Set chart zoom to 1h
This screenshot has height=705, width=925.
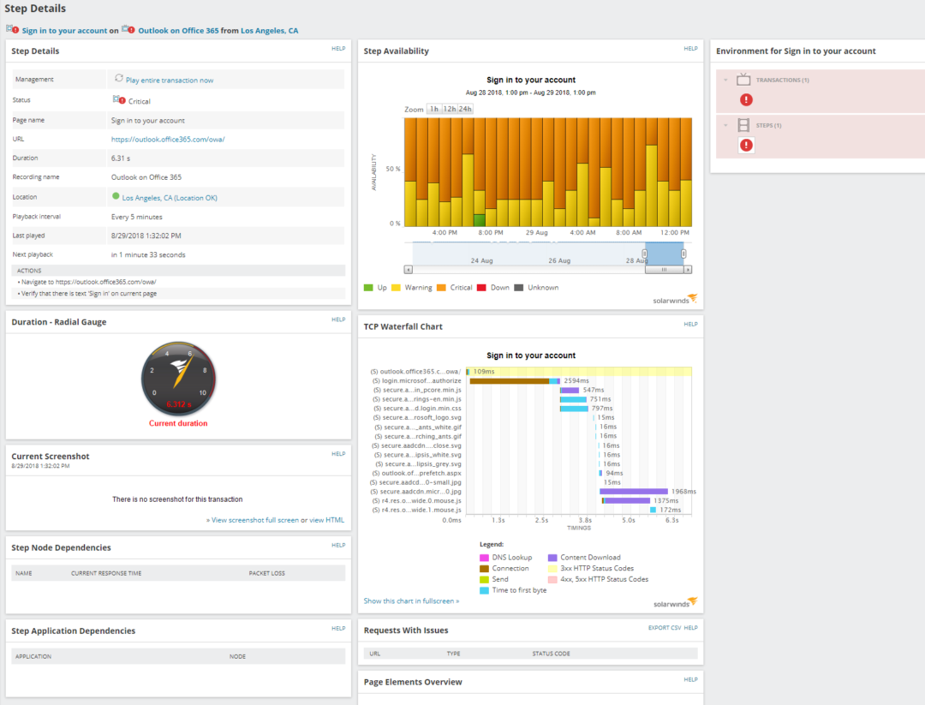coord(434,109)
